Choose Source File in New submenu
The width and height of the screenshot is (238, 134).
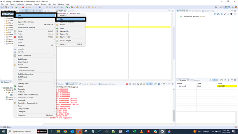[71, 34]
